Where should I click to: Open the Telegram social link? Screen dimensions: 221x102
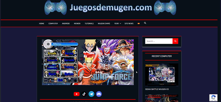[91, 94]
